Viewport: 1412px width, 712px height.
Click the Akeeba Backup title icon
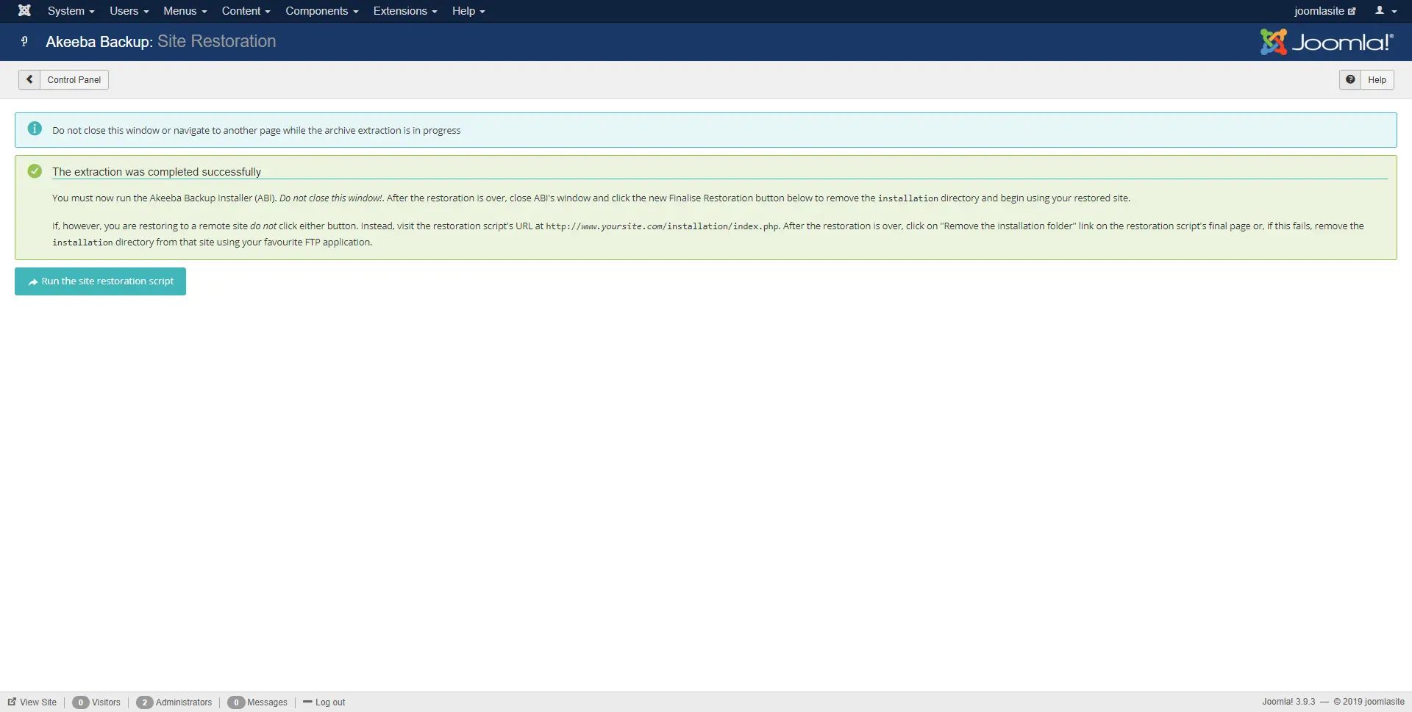point(24,41)
